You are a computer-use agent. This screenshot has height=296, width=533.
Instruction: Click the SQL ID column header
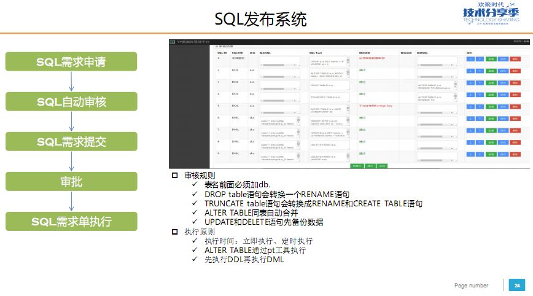[222, 53]
